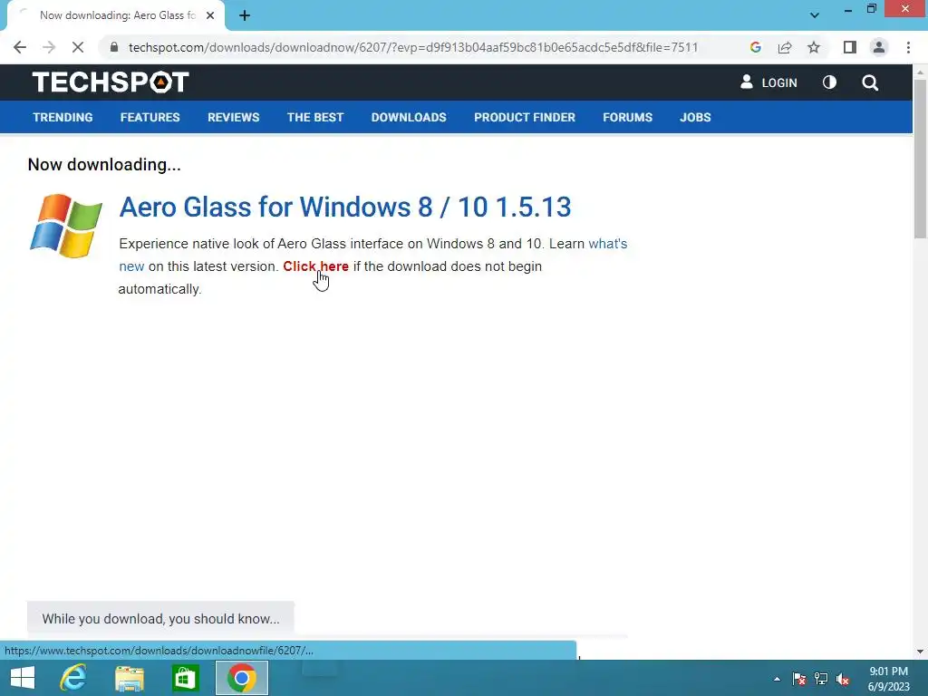Select the Now downloading: Aero Glass tab
The width and height of the screenshot is (928, 696).
point(116,15)
